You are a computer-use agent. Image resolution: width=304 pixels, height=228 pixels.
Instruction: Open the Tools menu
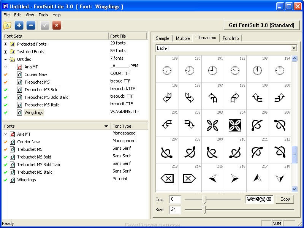(43, 15)
